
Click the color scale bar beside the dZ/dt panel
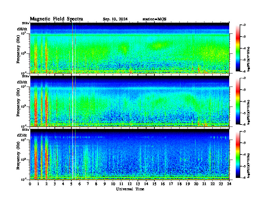coord(238,154)
